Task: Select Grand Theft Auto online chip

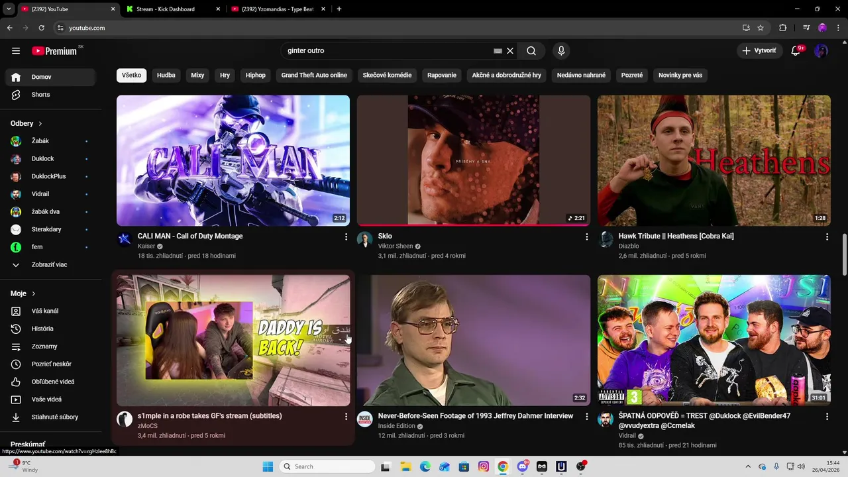Action: tap(314, 76)
